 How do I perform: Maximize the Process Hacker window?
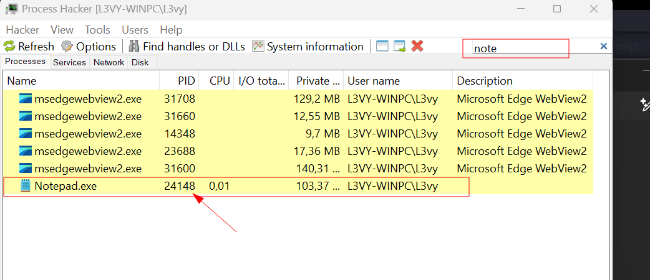tap(556, 9)
